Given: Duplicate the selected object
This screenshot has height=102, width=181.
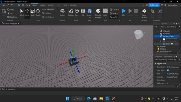Looking at the screenshot, I should click(12, 17).
